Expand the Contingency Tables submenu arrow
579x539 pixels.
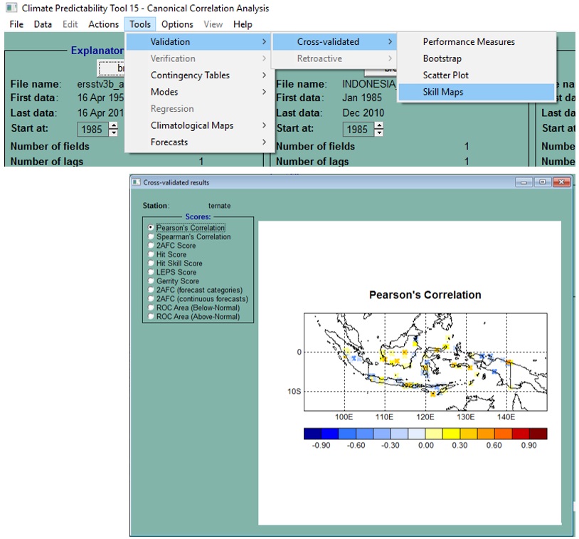click(x=264, y=75)
